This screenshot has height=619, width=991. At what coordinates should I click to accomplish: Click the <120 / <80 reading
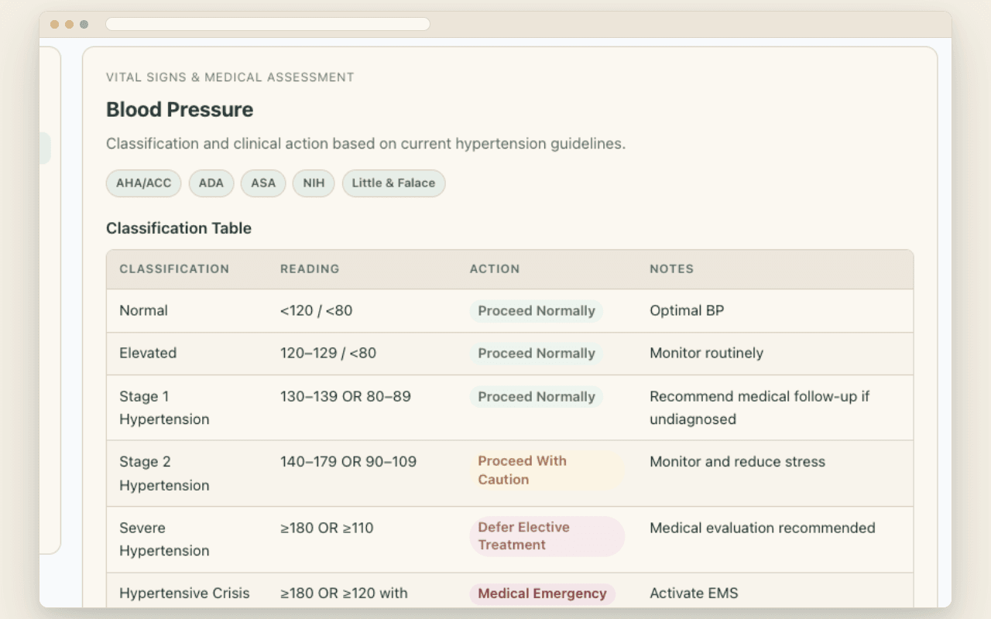(x=316, y=310)
